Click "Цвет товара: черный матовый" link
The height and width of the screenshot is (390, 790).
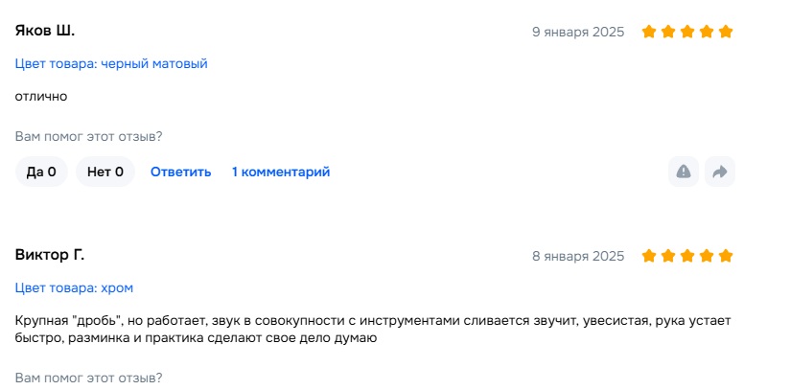pos(111,64)
